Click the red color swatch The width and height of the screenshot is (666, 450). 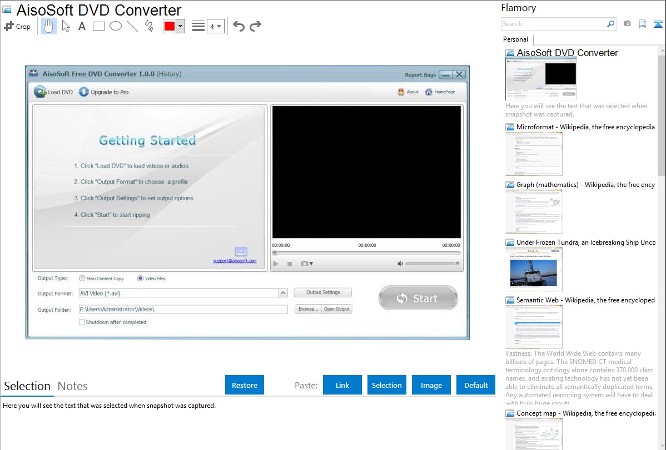169,26
